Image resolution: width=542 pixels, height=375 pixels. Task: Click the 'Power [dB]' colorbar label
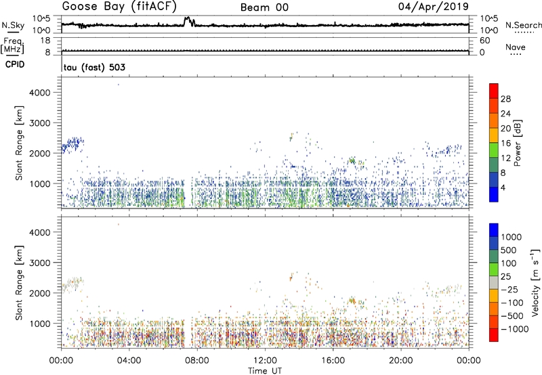(517, 143)
